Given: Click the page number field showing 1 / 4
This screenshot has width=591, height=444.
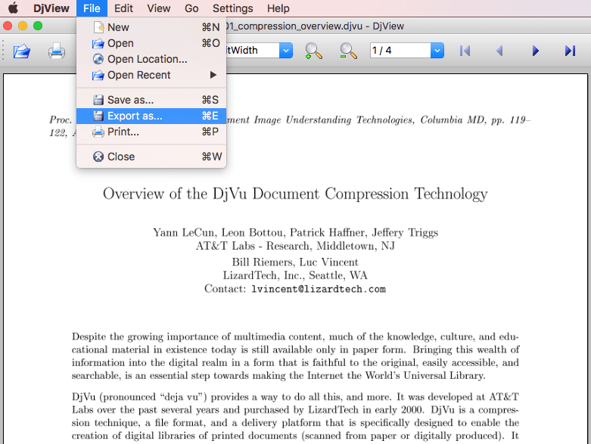Looking at the screenshot, I should [x=400, y=51].
